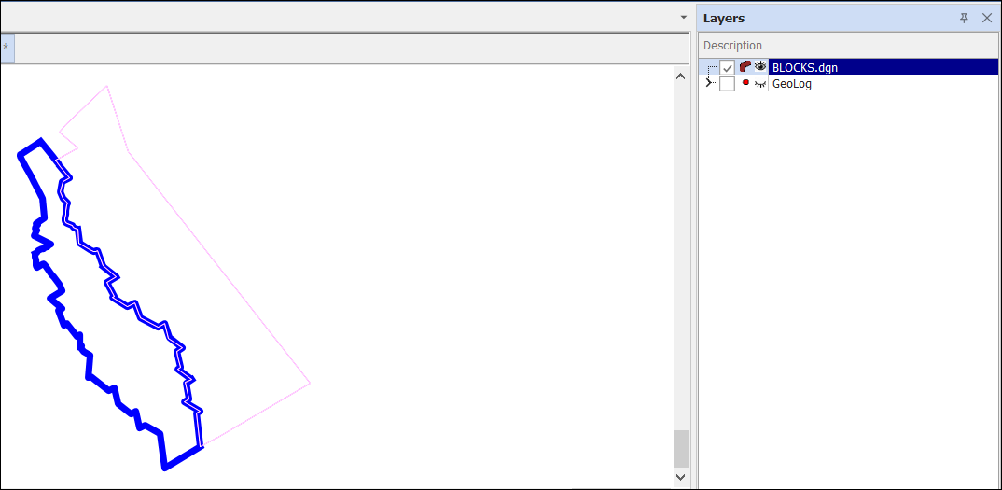Pin the Layers panel
Image resolution: width=1002 pixels, height=490 pixels.
point(964,18)
